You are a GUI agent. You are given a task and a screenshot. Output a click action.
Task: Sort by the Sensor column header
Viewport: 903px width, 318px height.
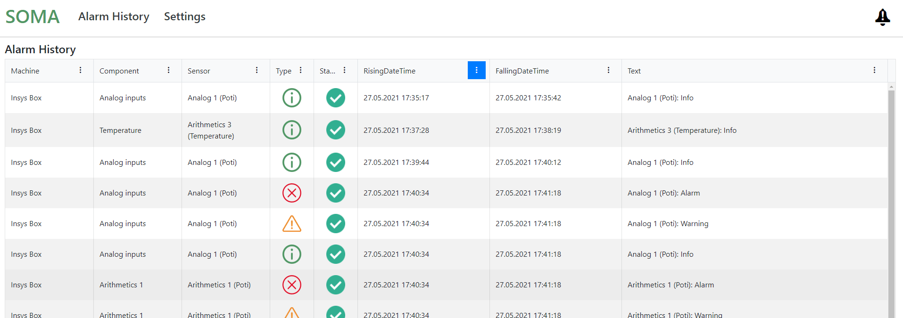click(199, 71)
